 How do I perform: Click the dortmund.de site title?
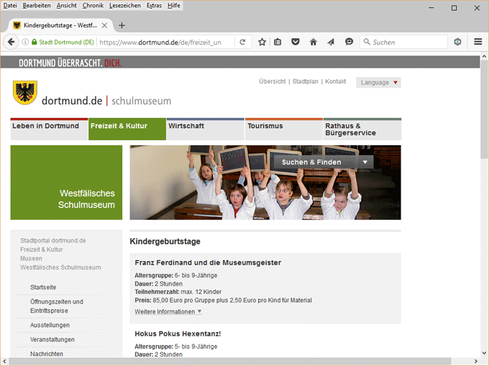click(x=72, y=101)
